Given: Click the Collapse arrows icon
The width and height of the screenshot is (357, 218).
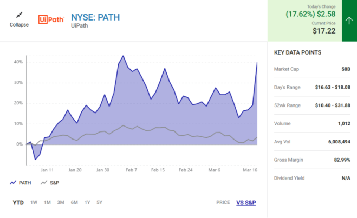Looking at the screenshot, I should click(x=19, y=15).
